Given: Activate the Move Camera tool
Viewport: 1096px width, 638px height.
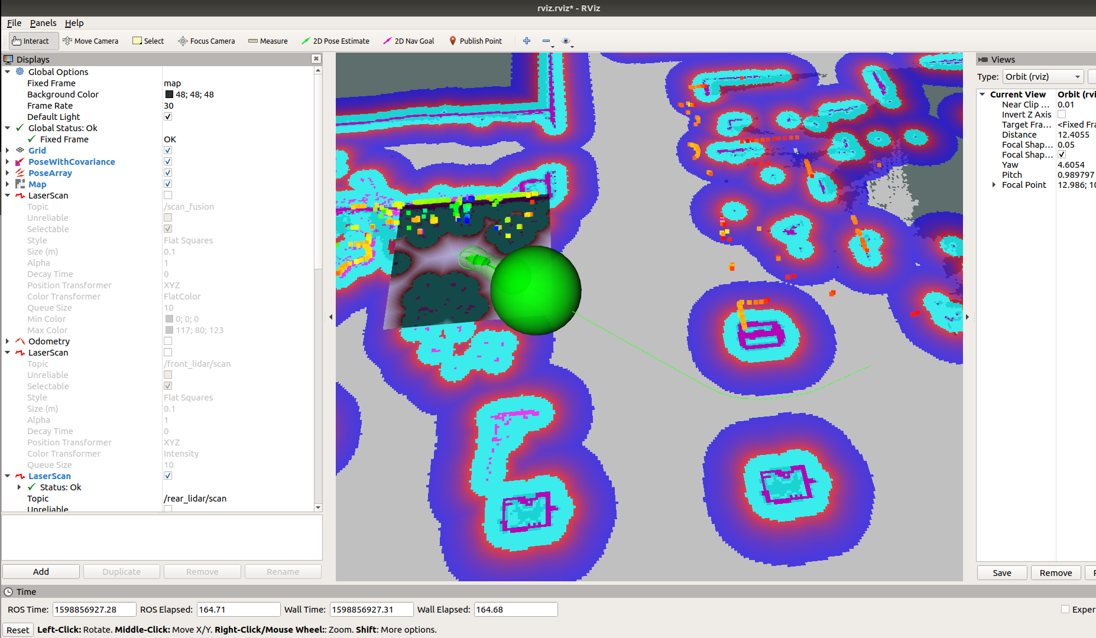Looking at the screenshot, I should coord(90,41).
